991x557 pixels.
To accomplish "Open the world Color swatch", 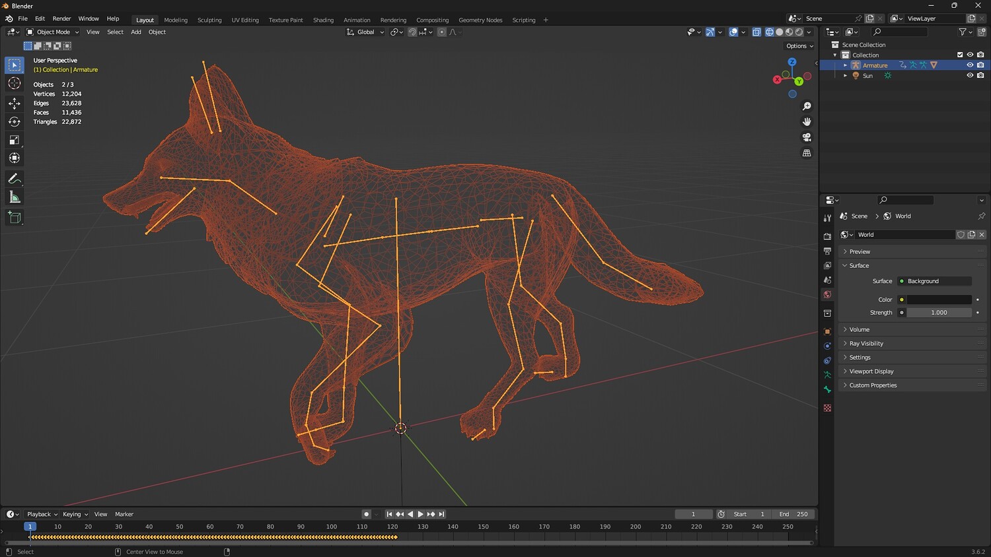I will 939,300.
